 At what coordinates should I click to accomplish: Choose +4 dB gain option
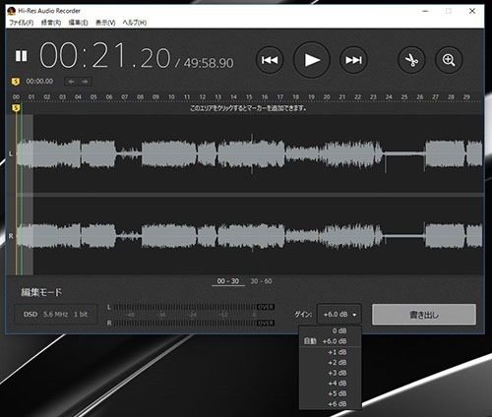tap(331, 384)
